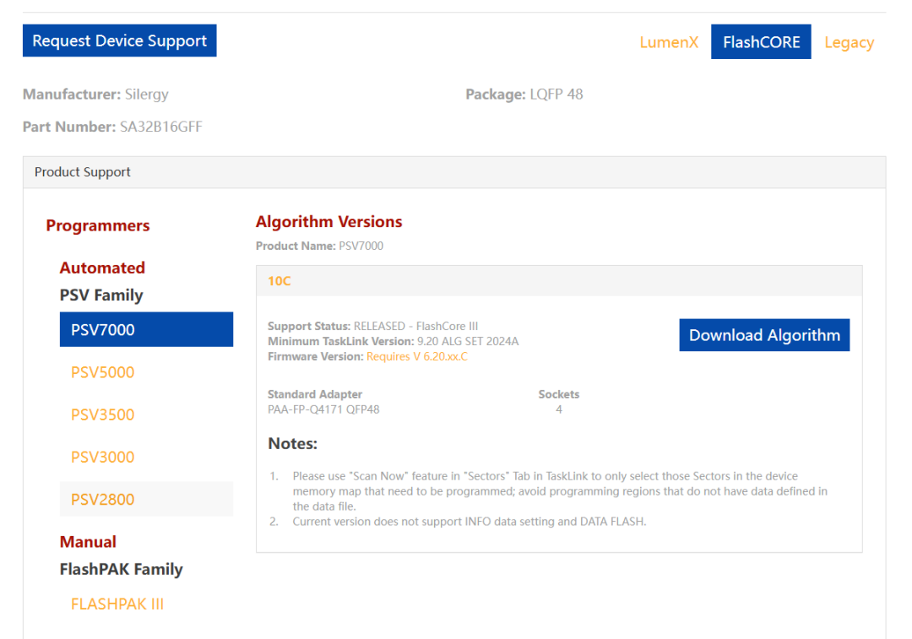Viewport: 912px width, 639px height.
Task: Click the Product Support panel header
Action: tap(454, 172)
